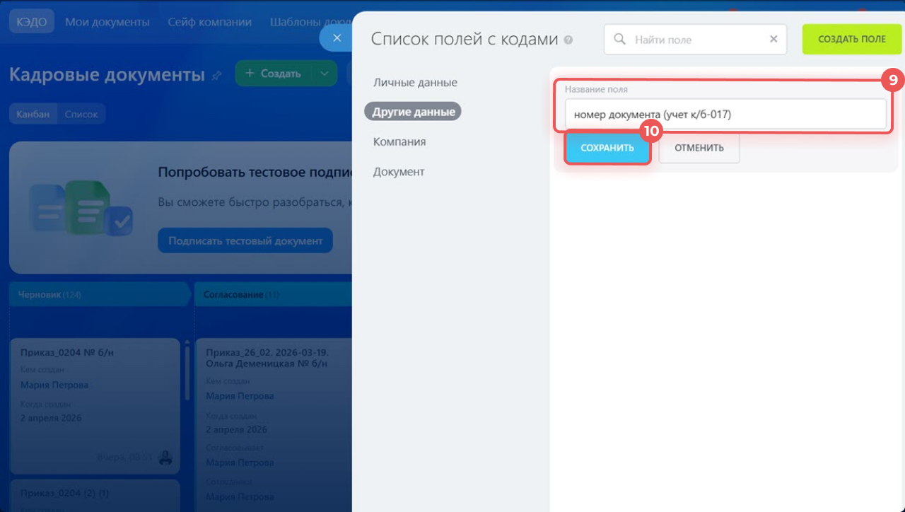Click the pin icon next to Кадровые документы
The height and width of the screenshot is (512, 905).
tap(216, 75)
